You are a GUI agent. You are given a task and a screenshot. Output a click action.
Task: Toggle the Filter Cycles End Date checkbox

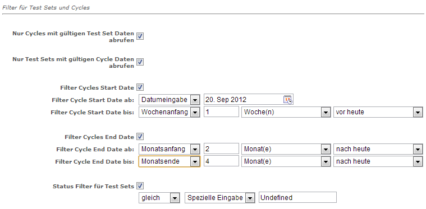click(140, 136)
